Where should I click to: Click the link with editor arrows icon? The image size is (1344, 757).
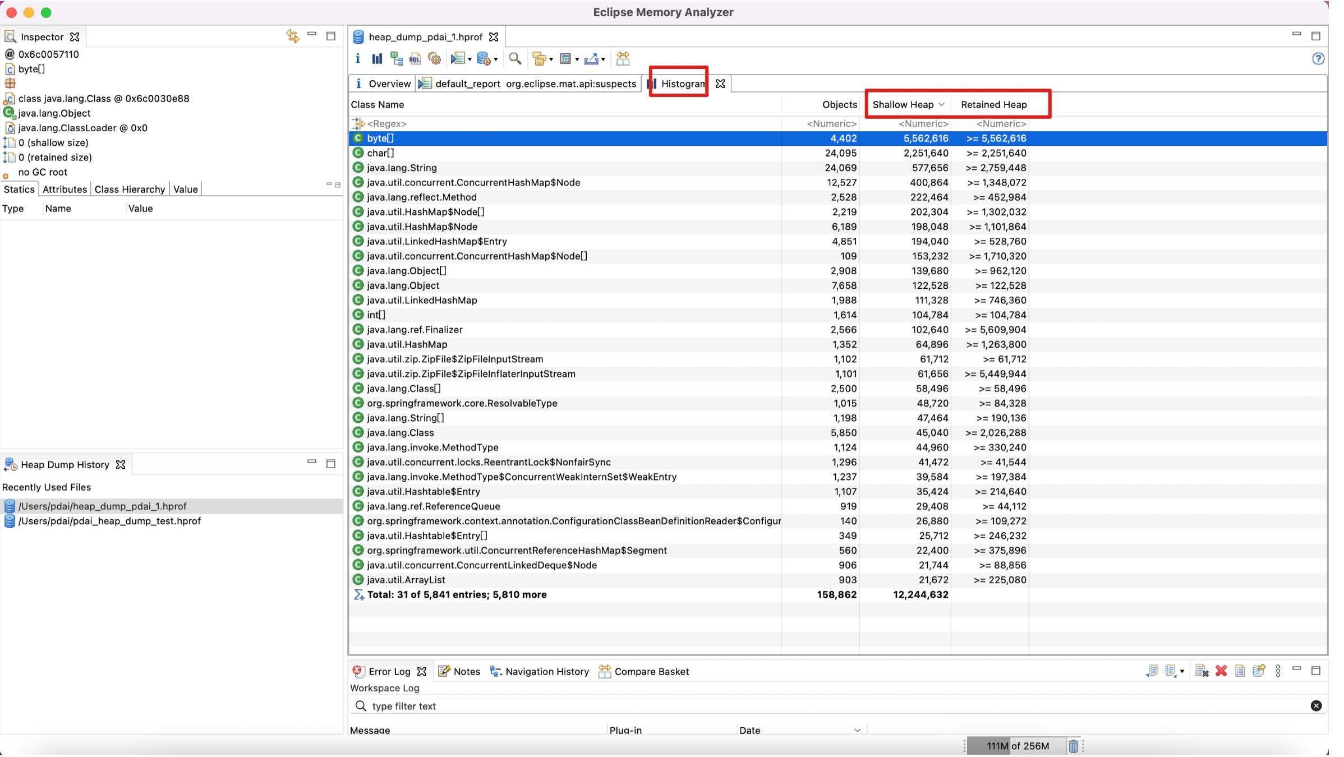[x=292, y=36]
